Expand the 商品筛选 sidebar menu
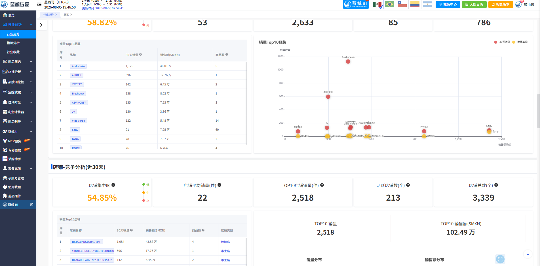Image resolution: width=540 pixels, height=266 pixels. tap(18, 62)
